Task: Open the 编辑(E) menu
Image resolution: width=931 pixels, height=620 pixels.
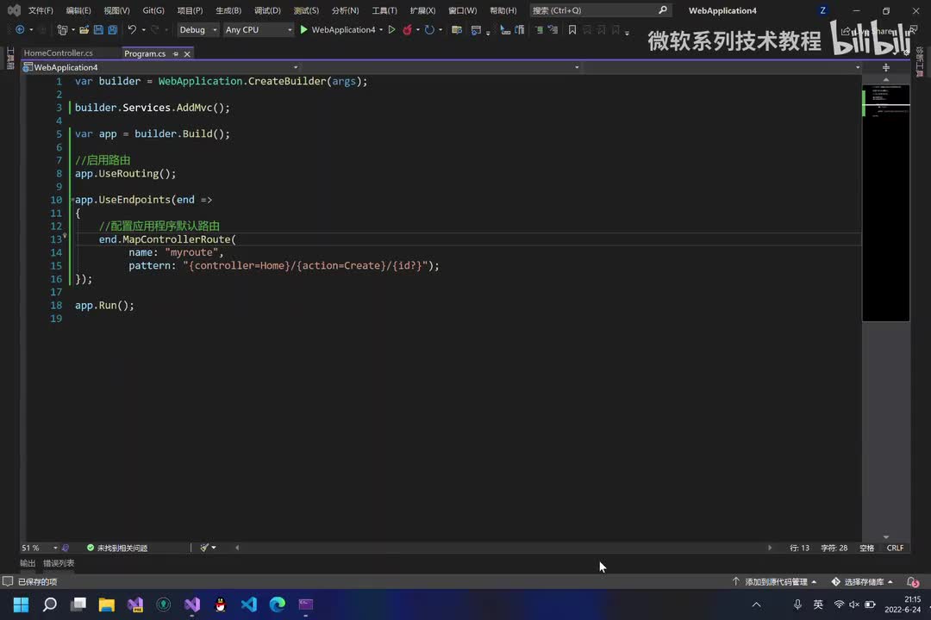Action: click(78, 10)
